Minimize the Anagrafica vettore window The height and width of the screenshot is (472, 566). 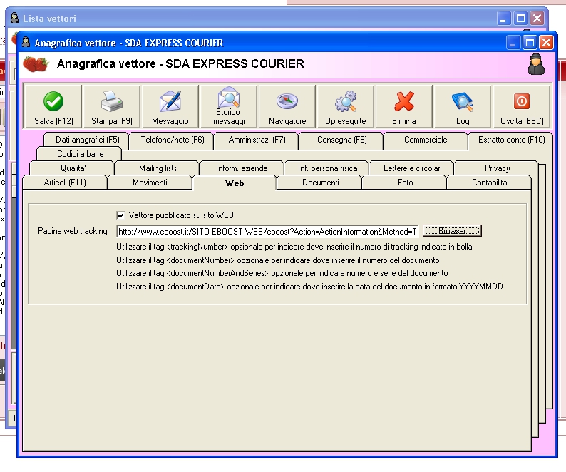click(513, 43)
